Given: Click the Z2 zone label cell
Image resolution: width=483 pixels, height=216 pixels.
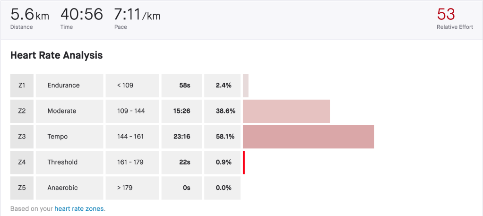Looking at the screenshot, I should coord(22,111).
